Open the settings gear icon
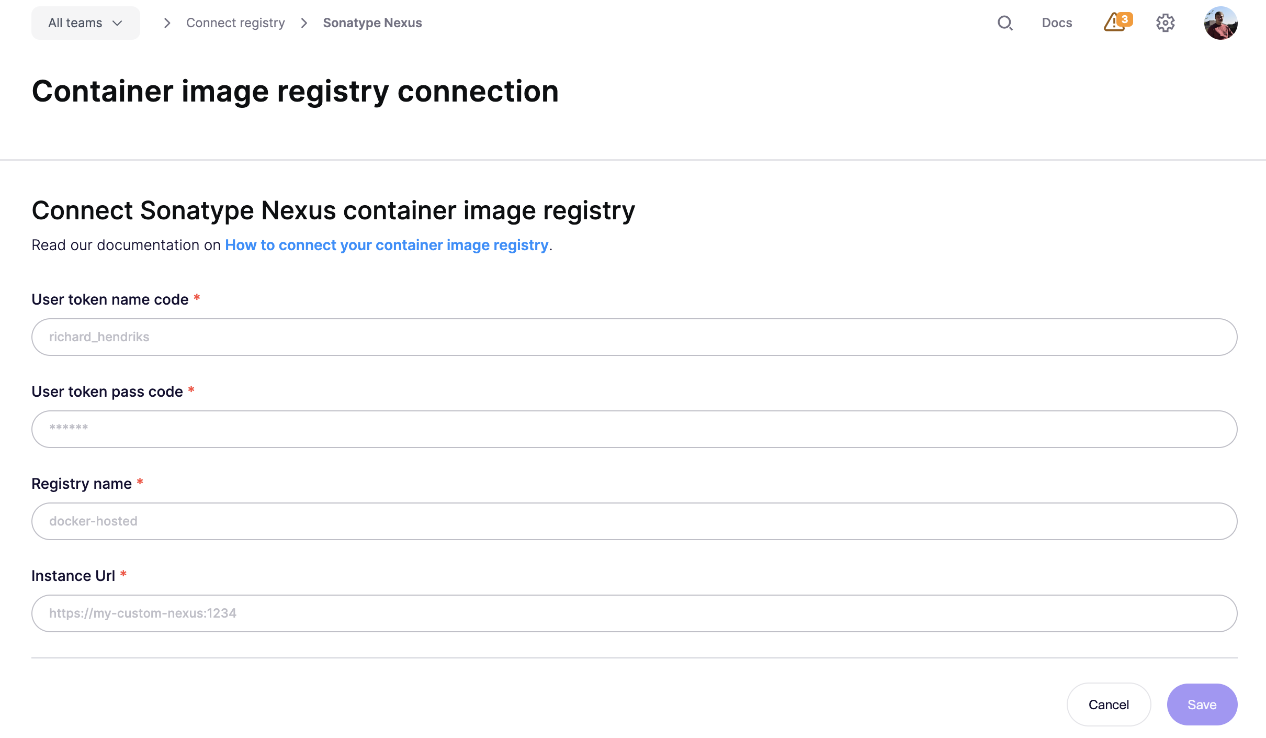This screenshot has height=738, width=1266. 1165,23
